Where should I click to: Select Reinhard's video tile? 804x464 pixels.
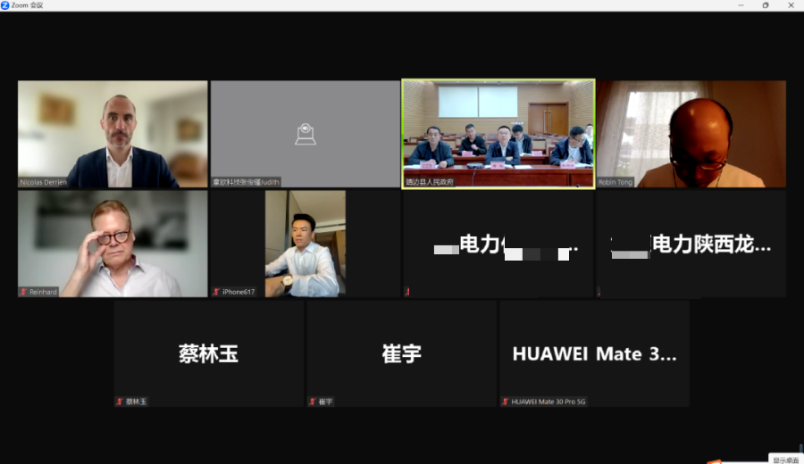113,244
